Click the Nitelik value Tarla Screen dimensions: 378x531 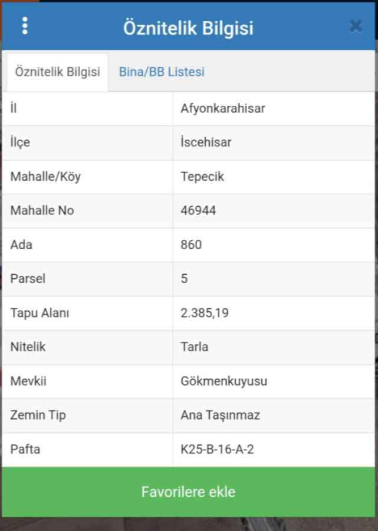point(195,347)
